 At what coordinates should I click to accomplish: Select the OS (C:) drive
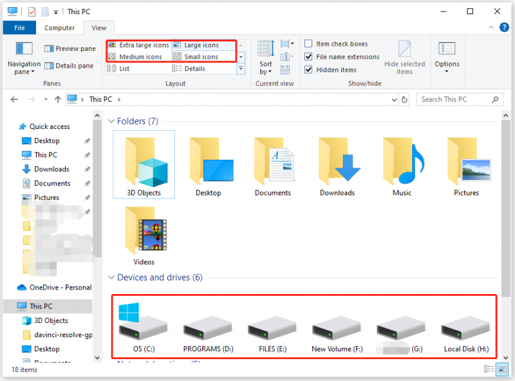click(144, 327)
